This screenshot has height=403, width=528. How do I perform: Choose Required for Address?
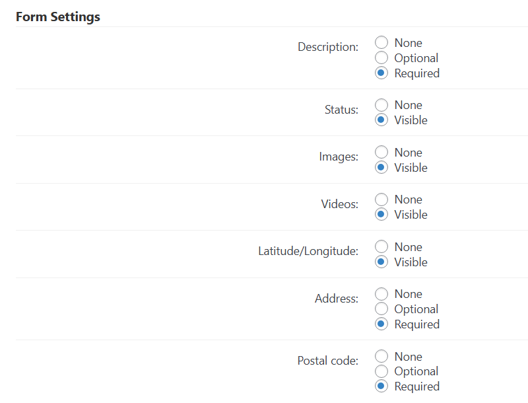pos(381,324)
